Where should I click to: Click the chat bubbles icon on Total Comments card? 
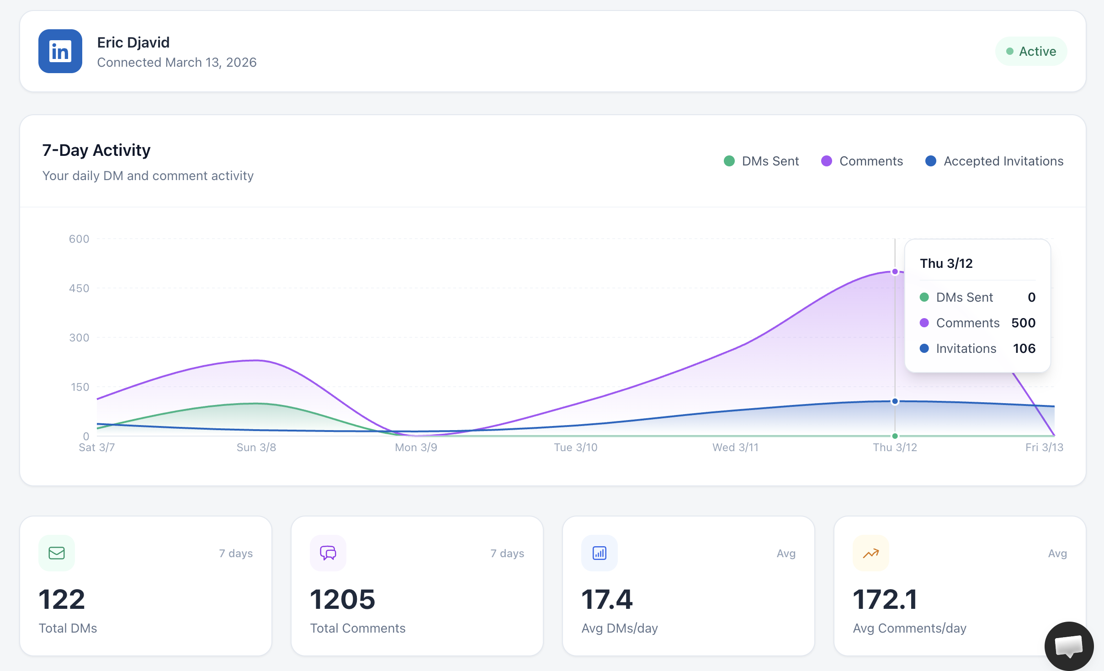pyautogui.click(x=328, y=553)
